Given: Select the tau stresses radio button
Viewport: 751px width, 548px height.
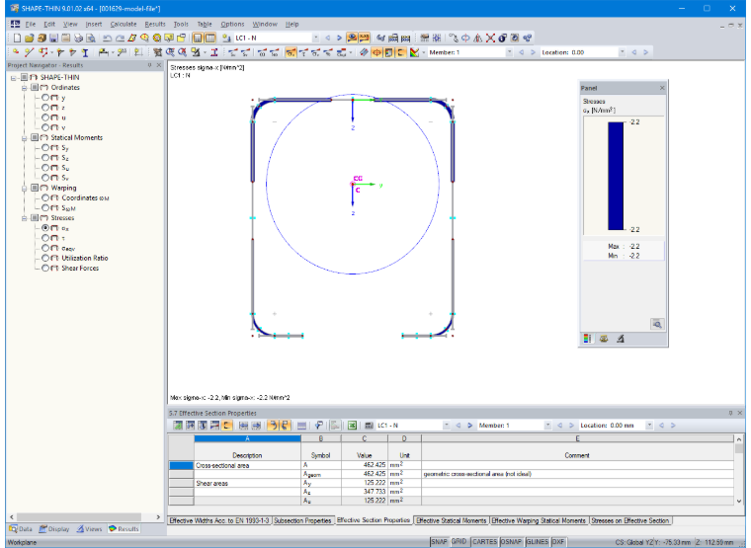Looking at the screenshot, I should [x=45, y=238].
